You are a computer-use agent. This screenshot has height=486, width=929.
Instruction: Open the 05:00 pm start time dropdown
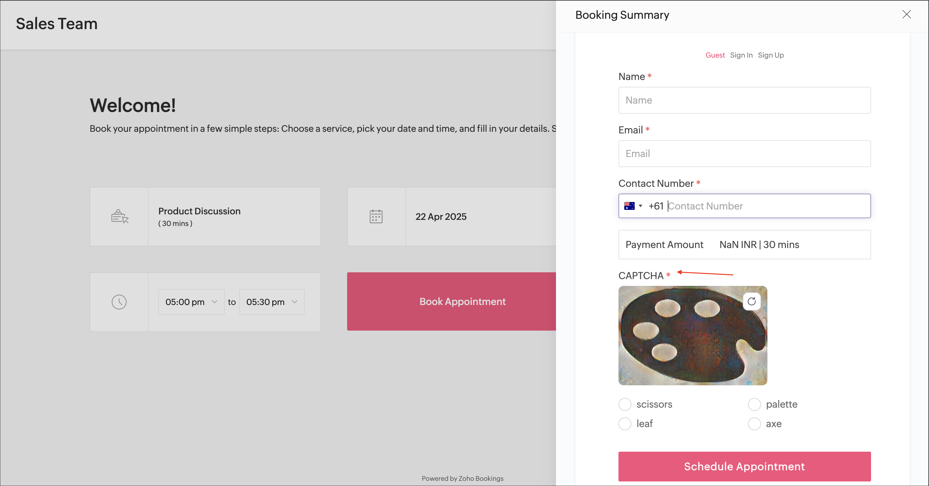[191, 302]
